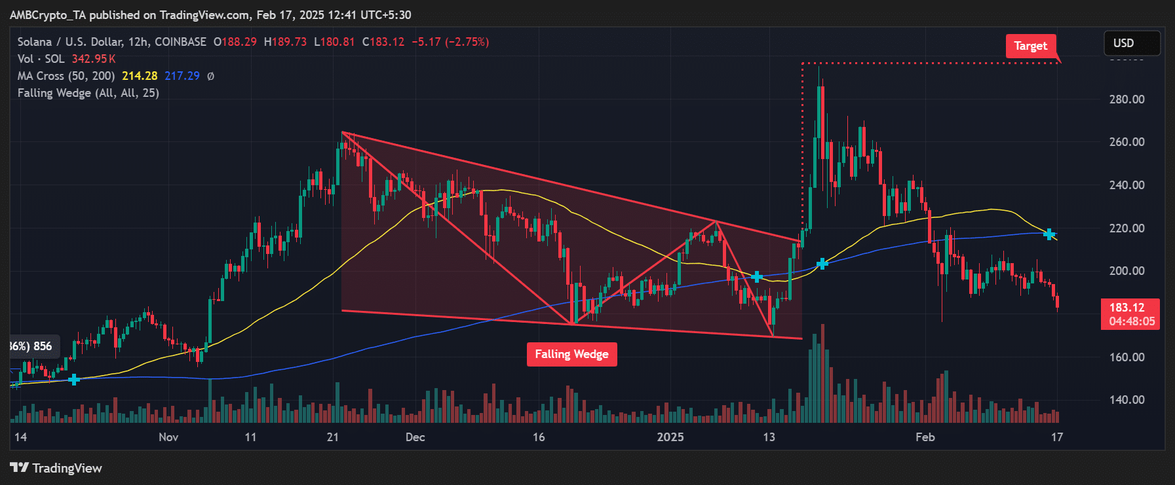Click the closing price C183.12 value
This screenshot has width=1175, height=485.
click(383, 42)
